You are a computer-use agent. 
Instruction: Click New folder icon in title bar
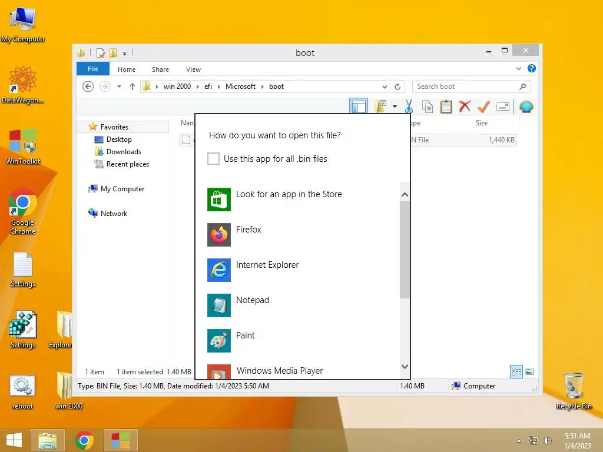pos(114,52)
